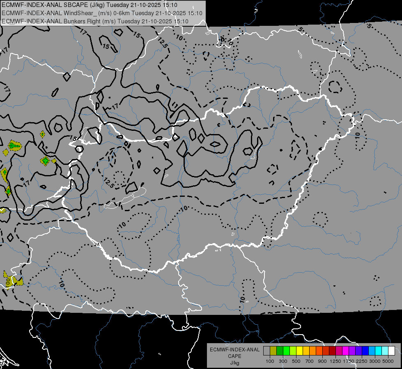
Task: Click the SBCAPE (J/kg) header line
Action: 90,5
